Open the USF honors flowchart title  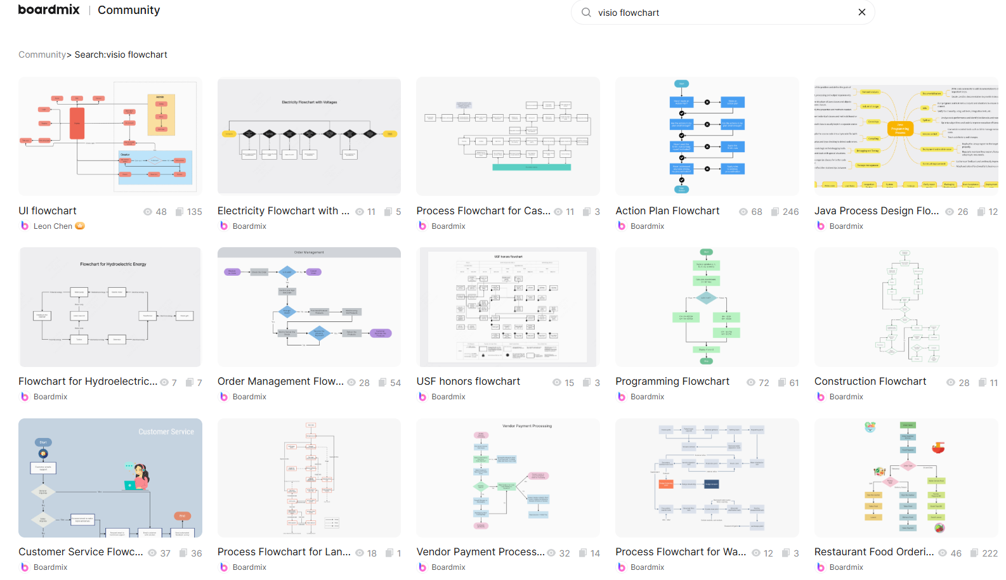tap(468, 382)
